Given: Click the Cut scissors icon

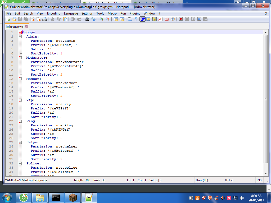Looking at the screenshot, I should tap(52, 19).
